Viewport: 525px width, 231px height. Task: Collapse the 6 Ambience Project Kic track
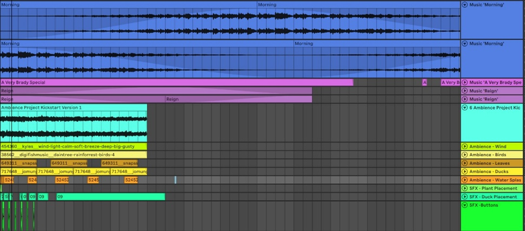pyautogui.click(x=465, y=108)
